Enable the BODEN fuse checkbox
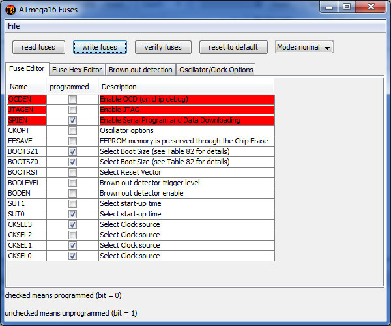This screenshot has width=391, height=326. point(72,193)
